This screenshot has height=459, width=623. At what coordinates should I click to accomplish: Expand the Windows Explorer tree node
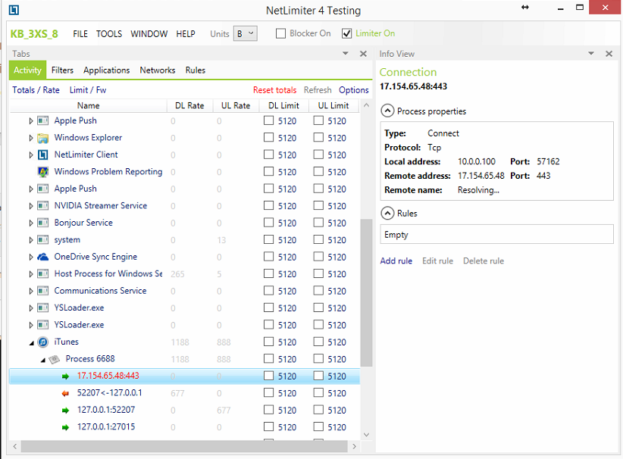pos(31,138)
